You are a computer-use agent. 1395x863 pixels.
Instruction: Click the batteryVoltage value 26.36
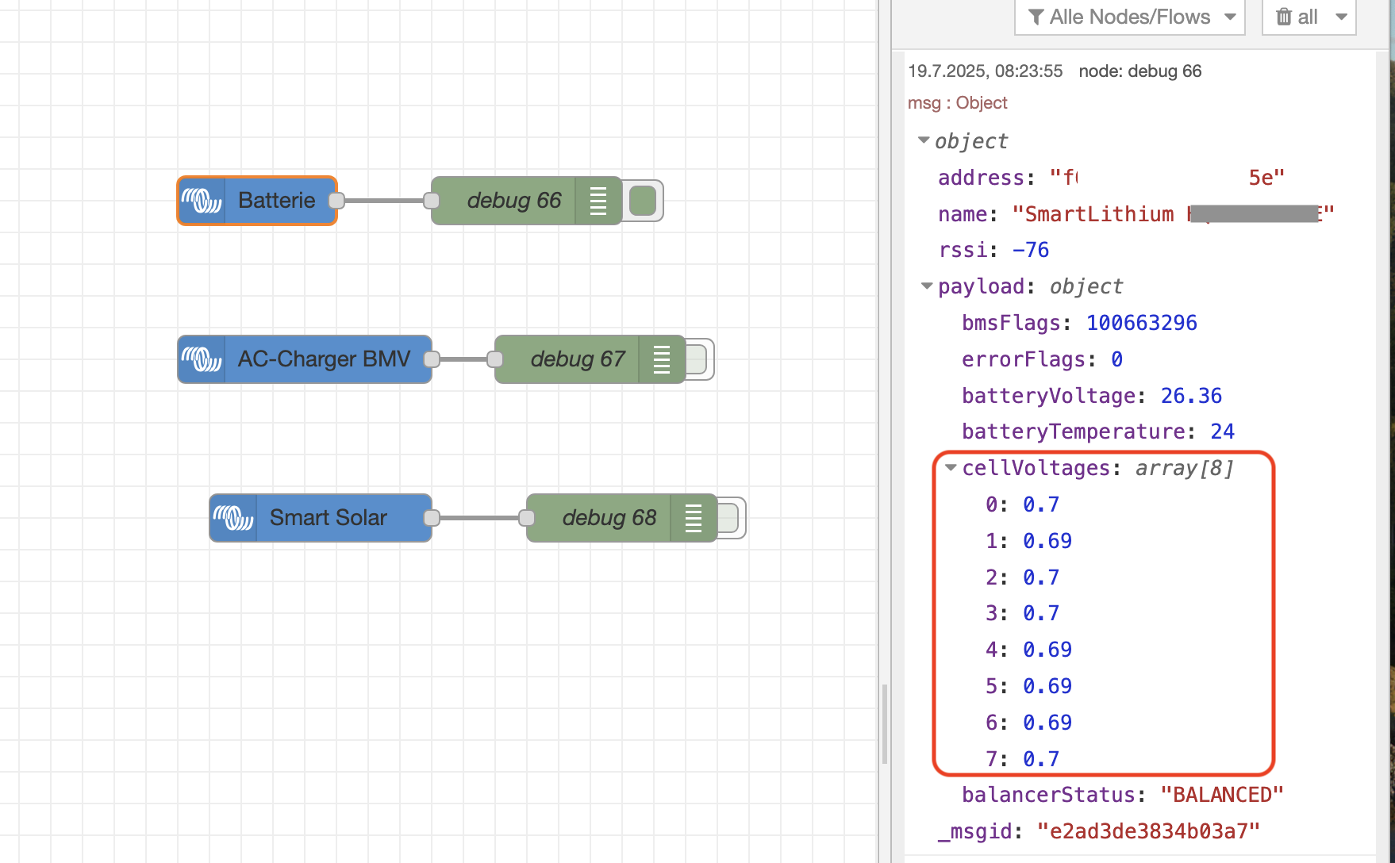pos(1191,396)
